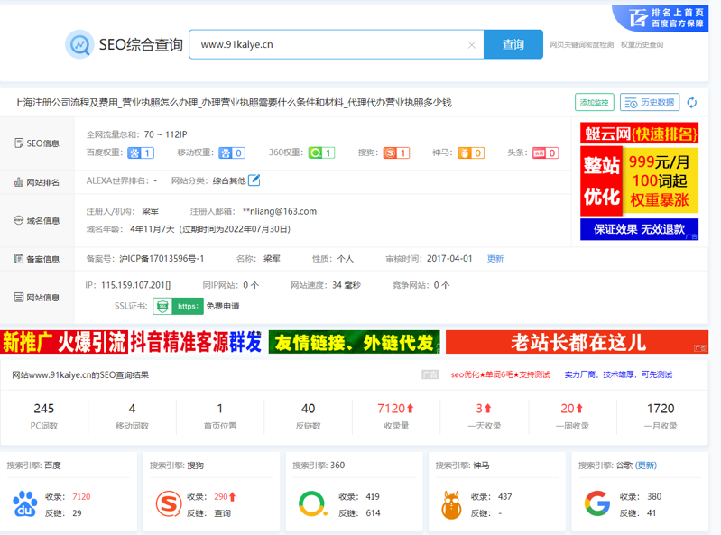
Task: Click the 查询 search button
Action: 513,44
